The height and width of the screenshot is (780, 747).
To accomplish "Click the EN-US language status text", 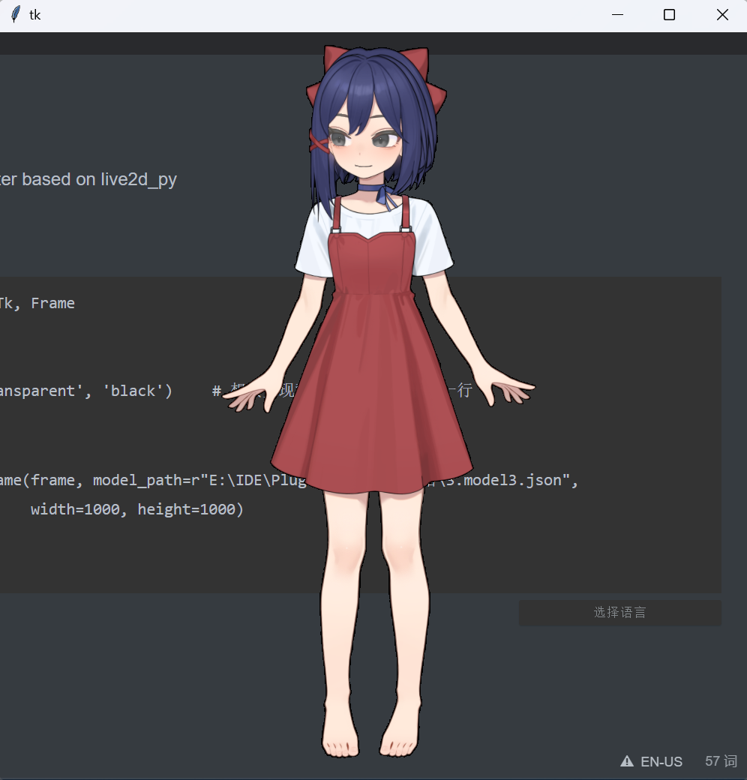I will (x=661, y=761).
